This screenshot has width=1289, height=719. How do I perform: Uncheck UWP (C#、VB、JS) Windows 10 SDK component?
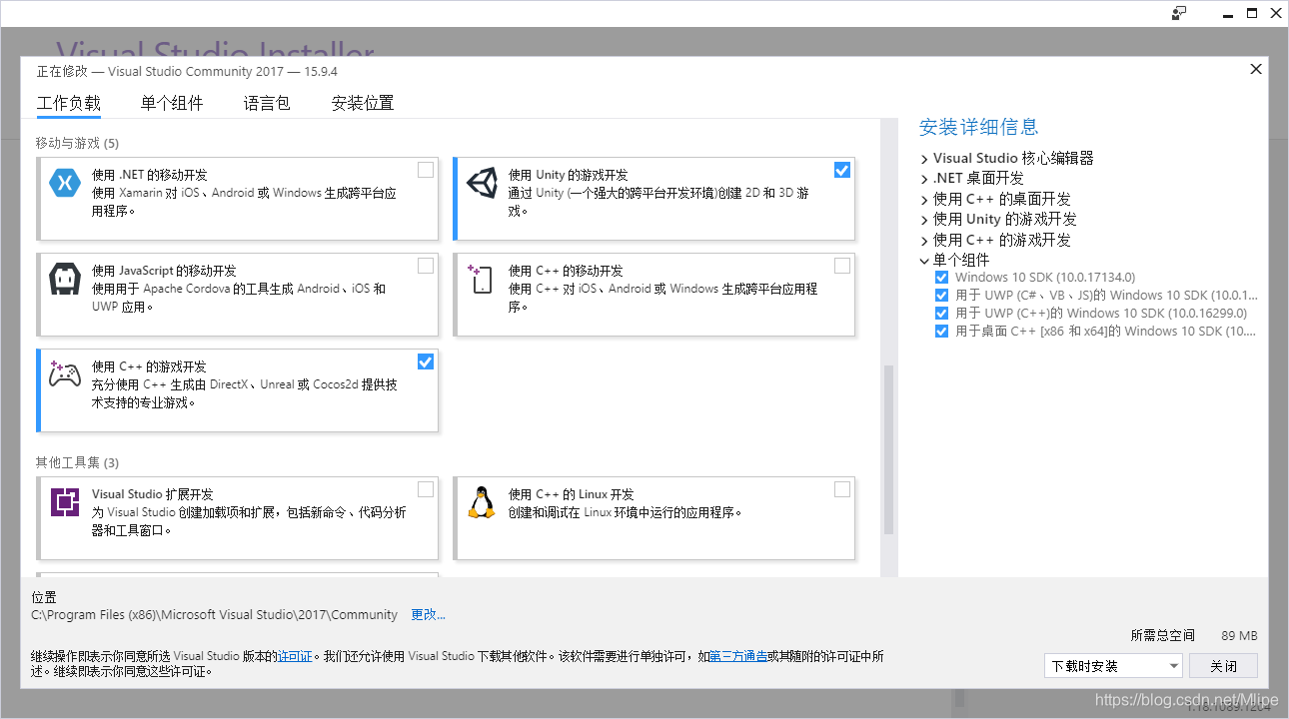(941, 296)
